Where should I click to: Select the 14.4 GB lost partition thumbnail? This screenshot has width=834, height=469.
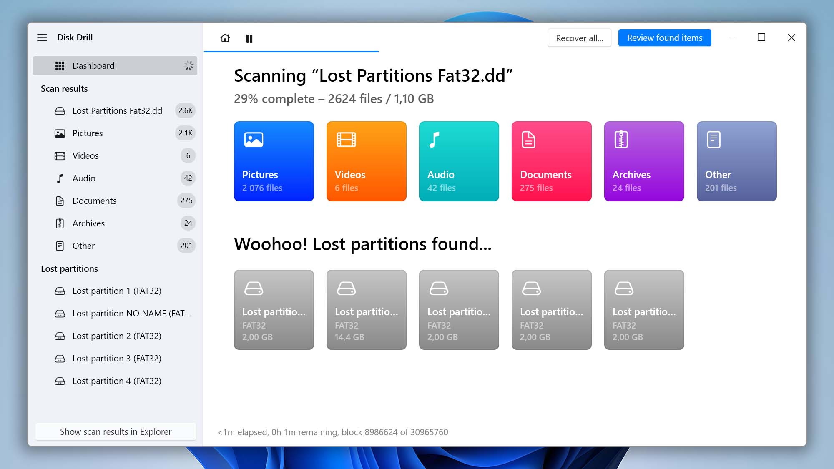tap(367, 309)
